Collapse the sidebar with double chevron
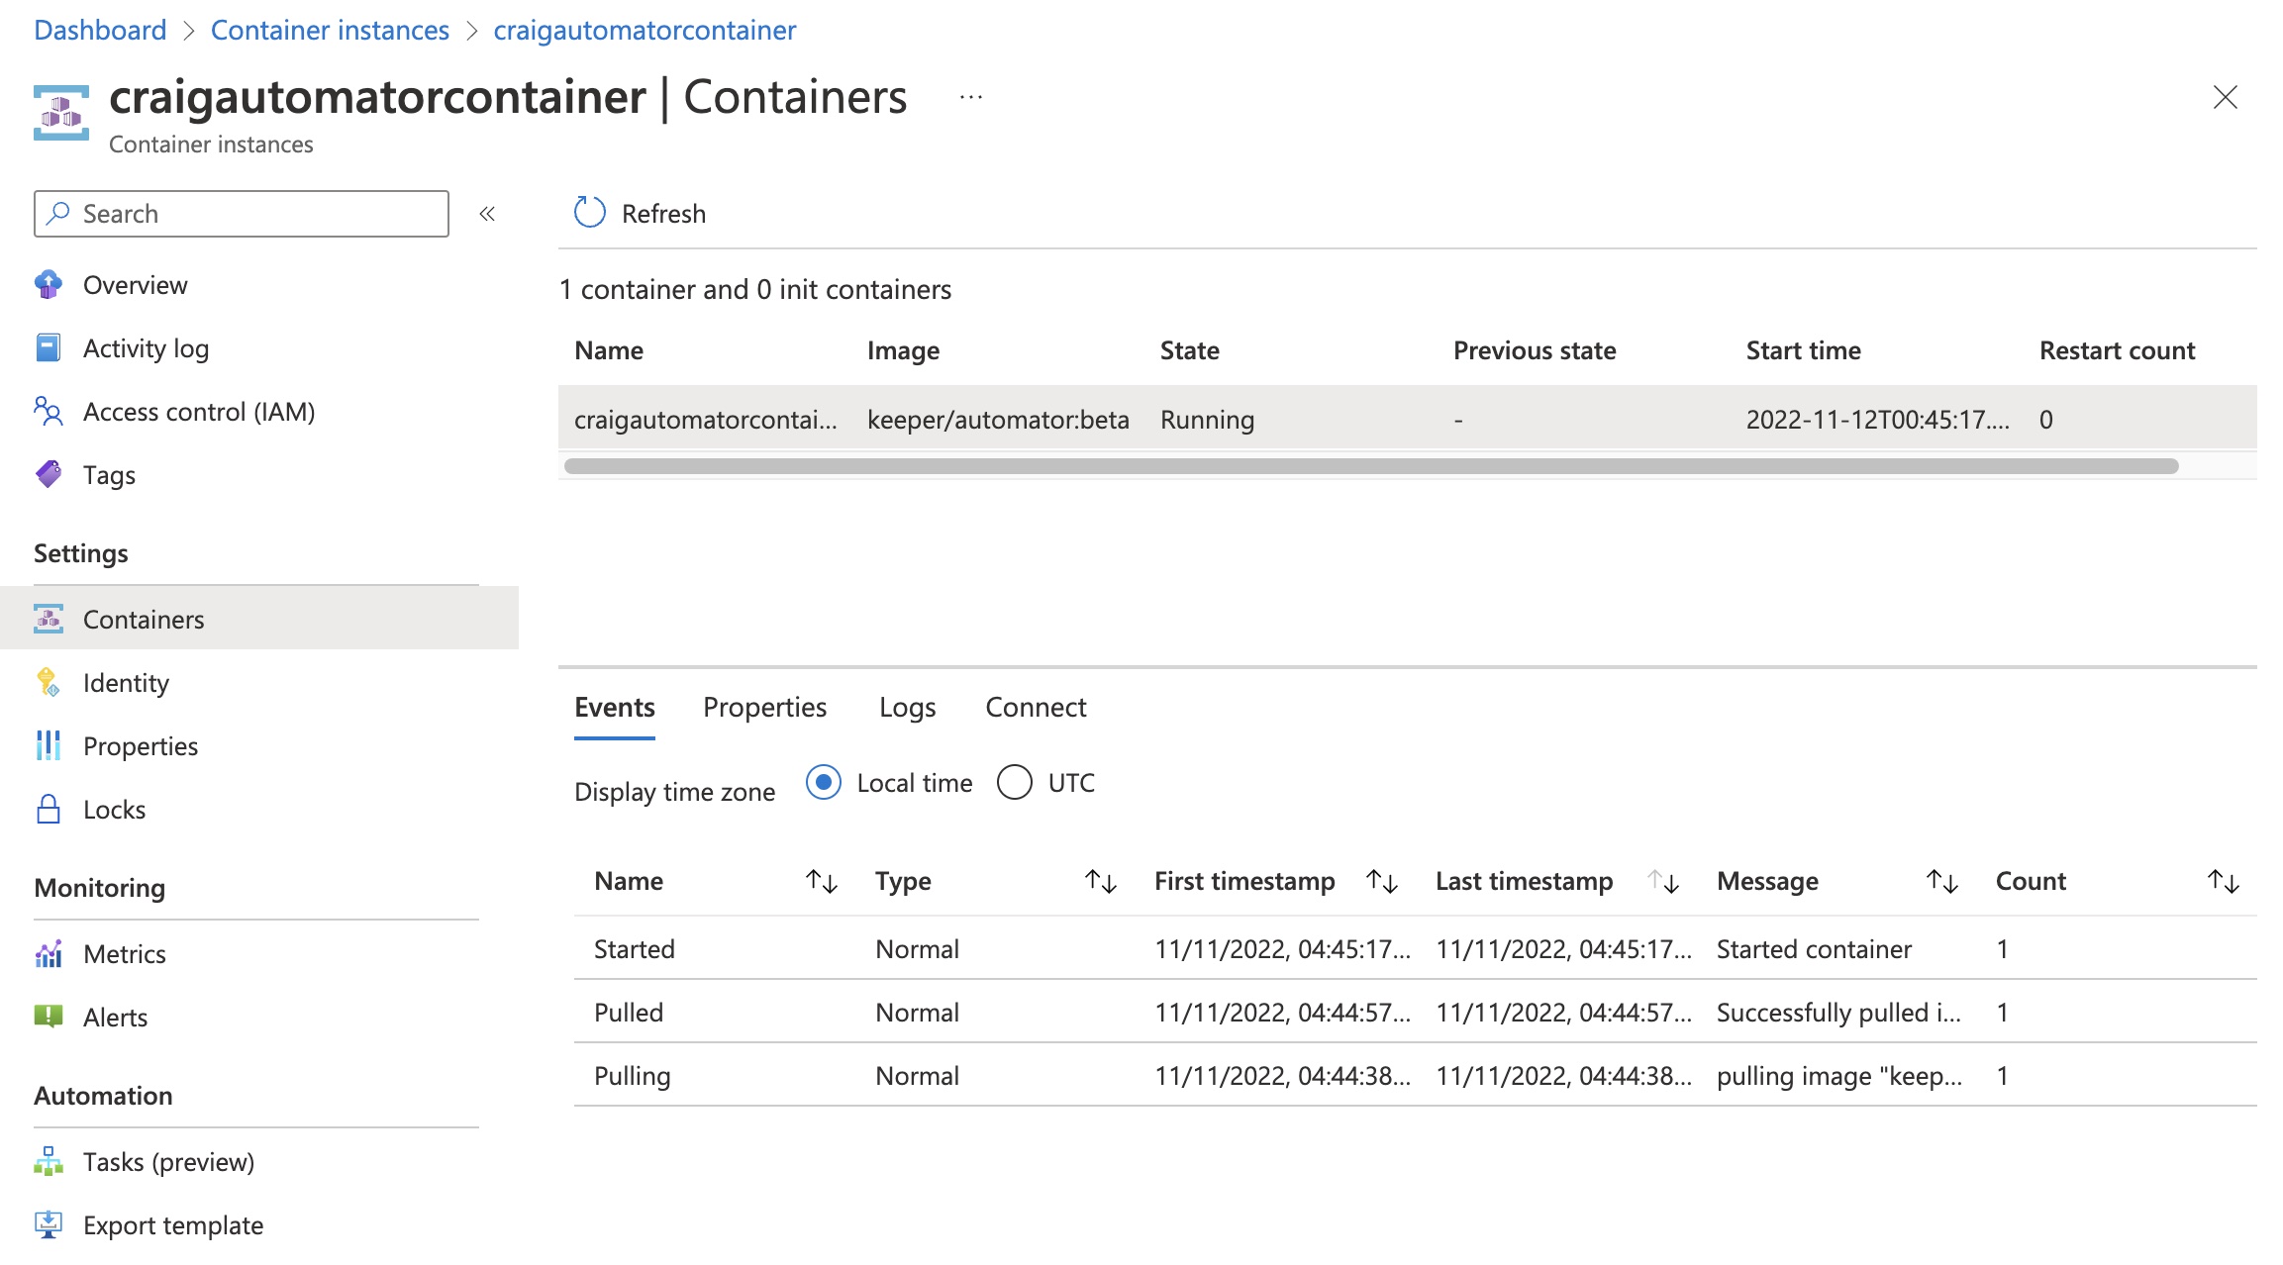The image size is (2283, 1265). point(487,214)
